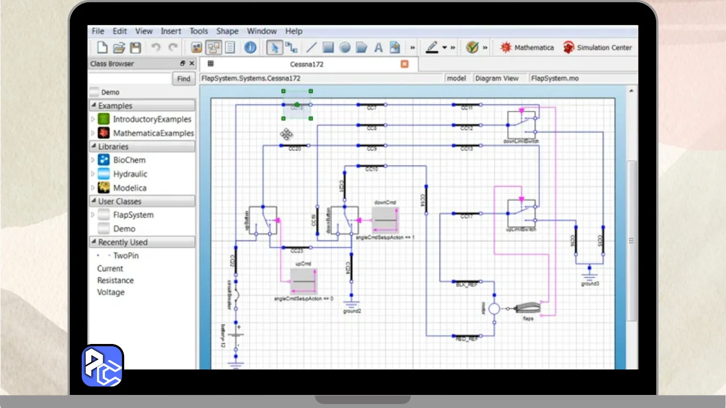Screen dimensions: 726x408
Task: Toggle the connection line tool
Action: [x=291, y=48]
